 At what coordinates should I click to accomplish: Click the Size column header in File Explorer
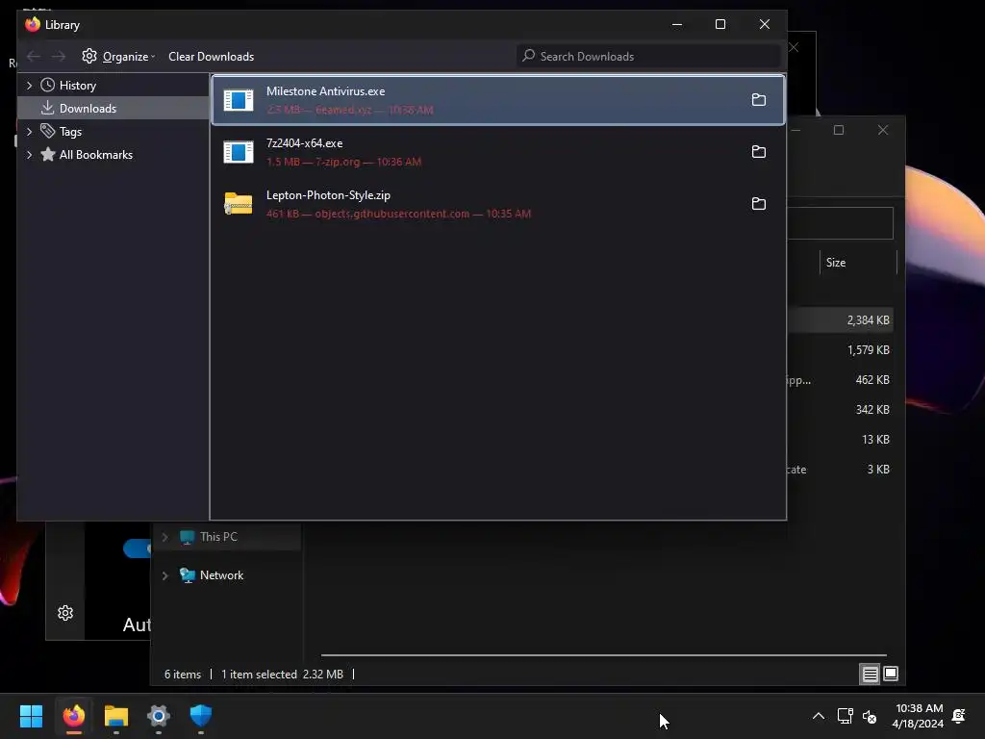click(858, 263)
